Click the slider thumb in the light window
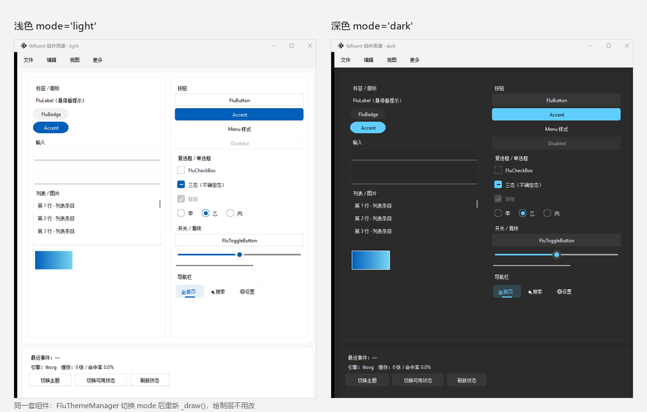 point(239,255)
